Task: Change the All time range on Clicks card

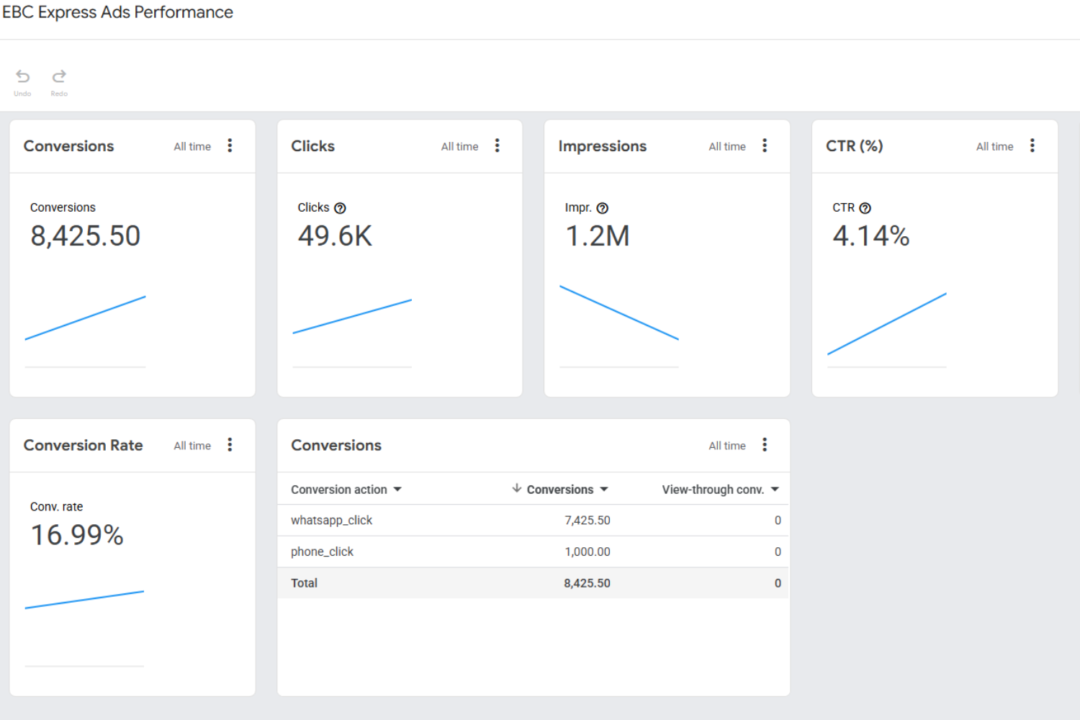Action: pos(459,146)
